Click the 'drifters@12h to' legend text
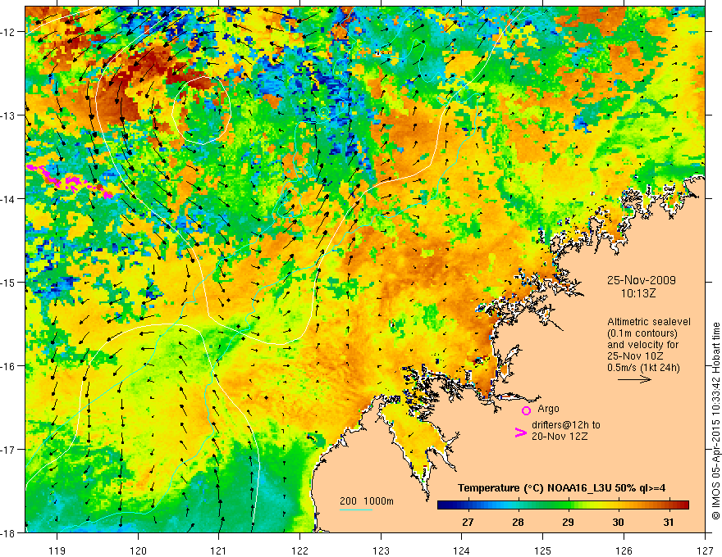This screenshot has height=557, width=722. tap(566, 425)
